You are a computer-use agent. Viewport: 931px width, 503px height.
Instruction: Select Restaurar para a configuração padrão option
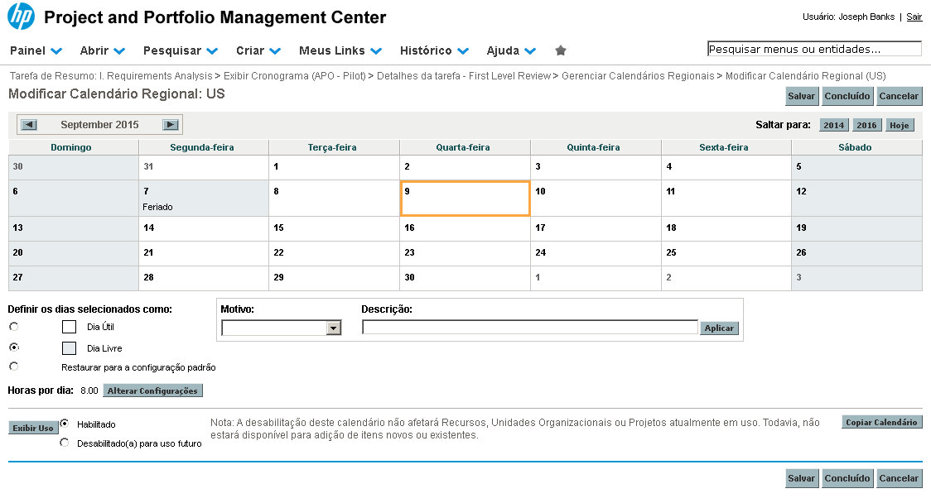pyautogui.click(x=14, y=366)
